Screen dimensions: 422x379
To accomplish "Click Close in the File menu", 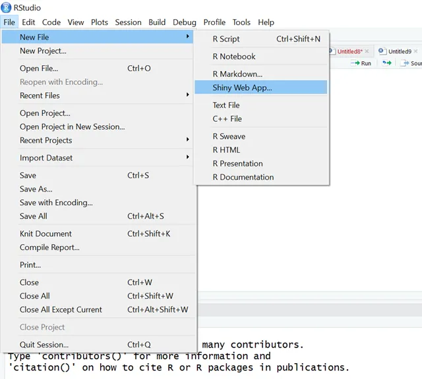I will pyautogui.click(x=98, y=282).
